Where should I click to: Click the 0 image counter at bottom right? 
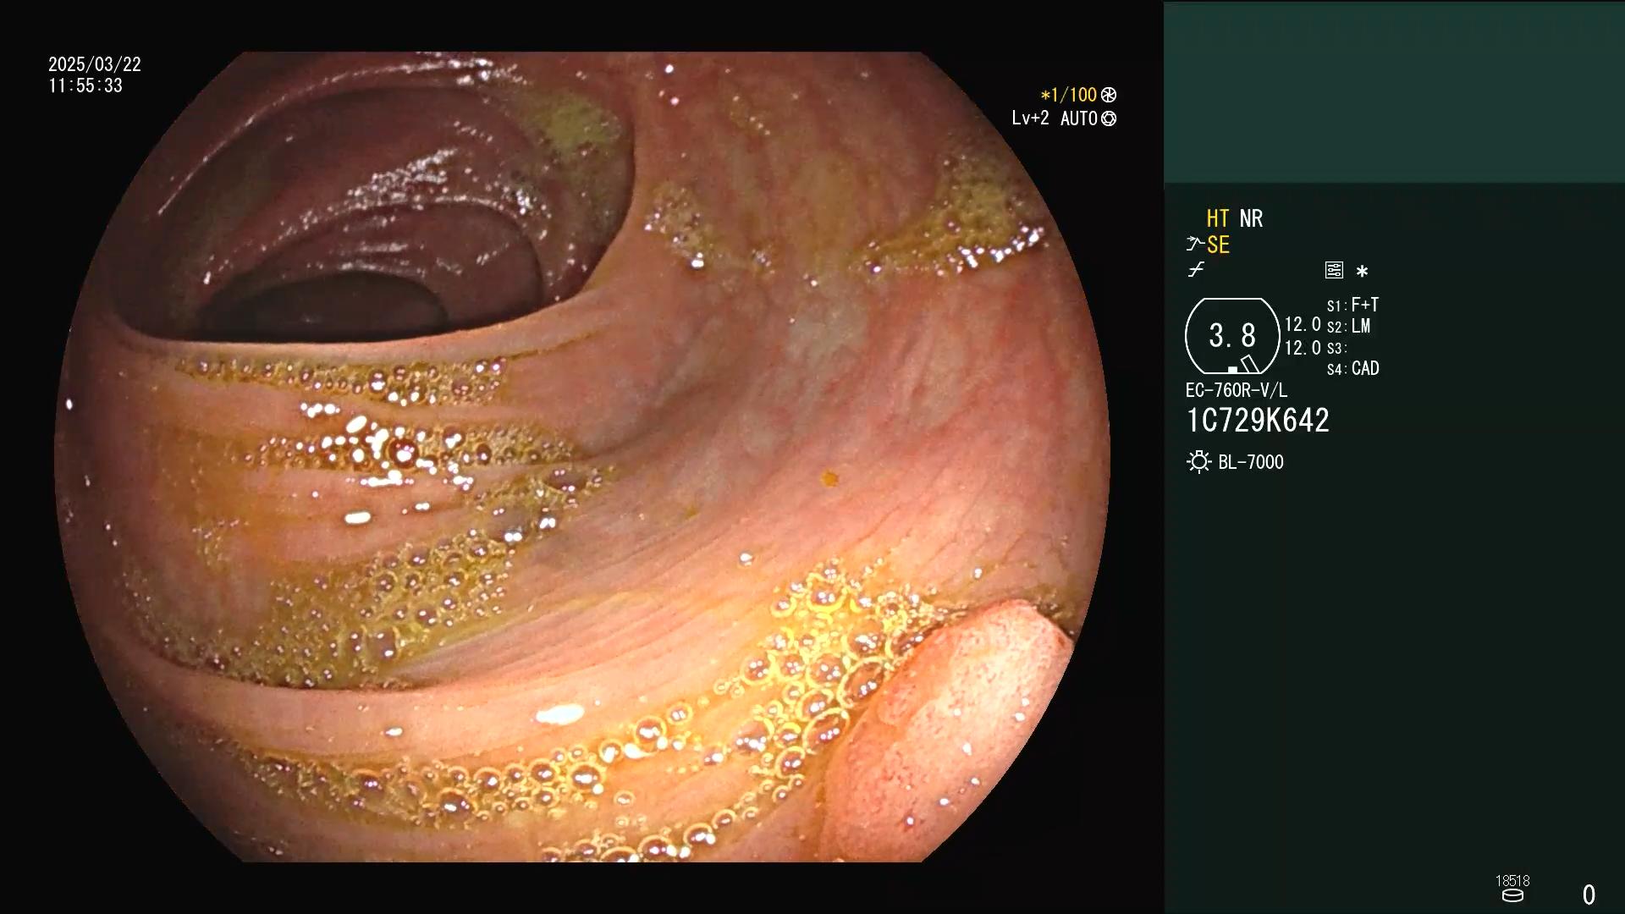coord(1589,895)
